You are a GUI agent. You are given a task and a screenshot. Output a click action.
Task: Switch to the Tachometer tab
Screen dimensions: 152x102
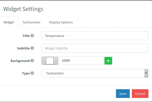(32, 22)
